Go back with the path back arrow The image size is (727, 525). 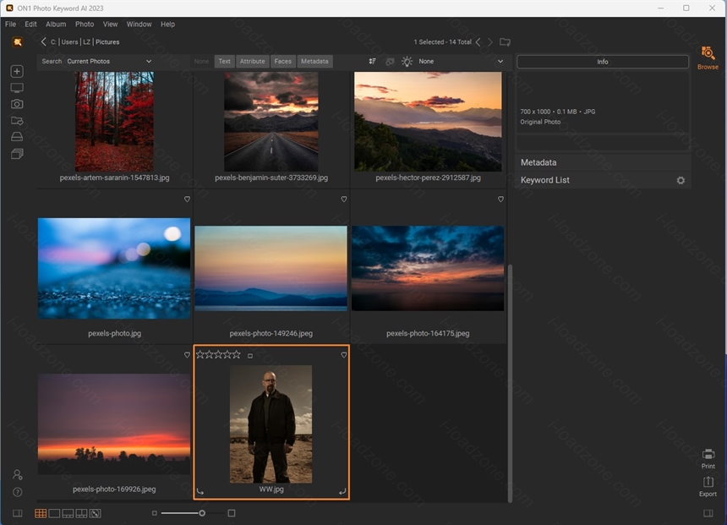(44, 41)
